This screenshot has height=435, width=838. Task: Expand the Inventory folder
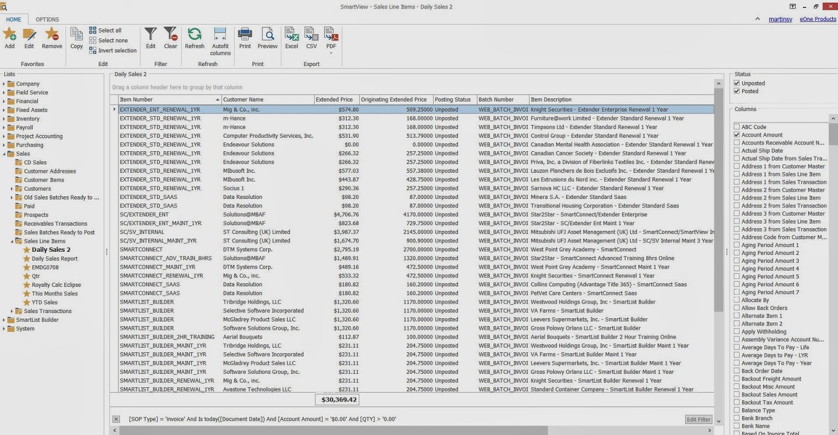coord(4,119)
